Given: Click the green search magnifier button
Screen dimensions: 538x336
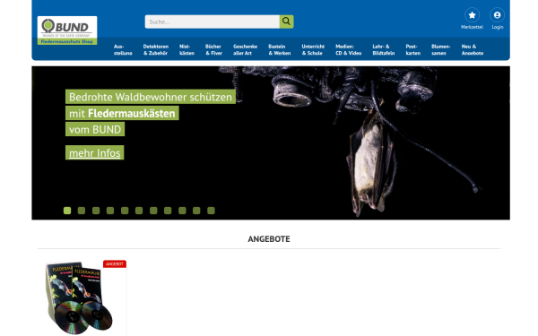Looking at the screenshot, I should click(287, 22).
